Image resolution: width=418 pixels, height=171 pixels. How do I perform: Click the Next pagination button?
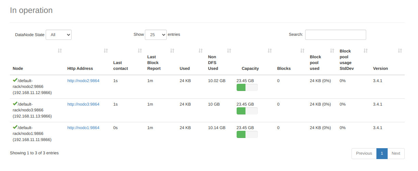tap(396, 154)
